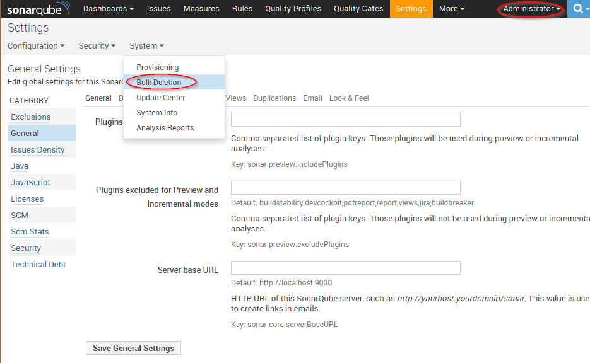This screenshot has width=590, height=363.
Task: Focus the included plugins input field
Action: click(345, 120)
